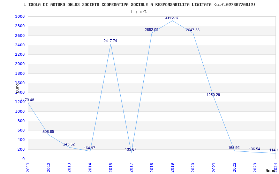Click x-axis year label 2023
Viewport: 279px width, 174px height.
tap(255, 167)
